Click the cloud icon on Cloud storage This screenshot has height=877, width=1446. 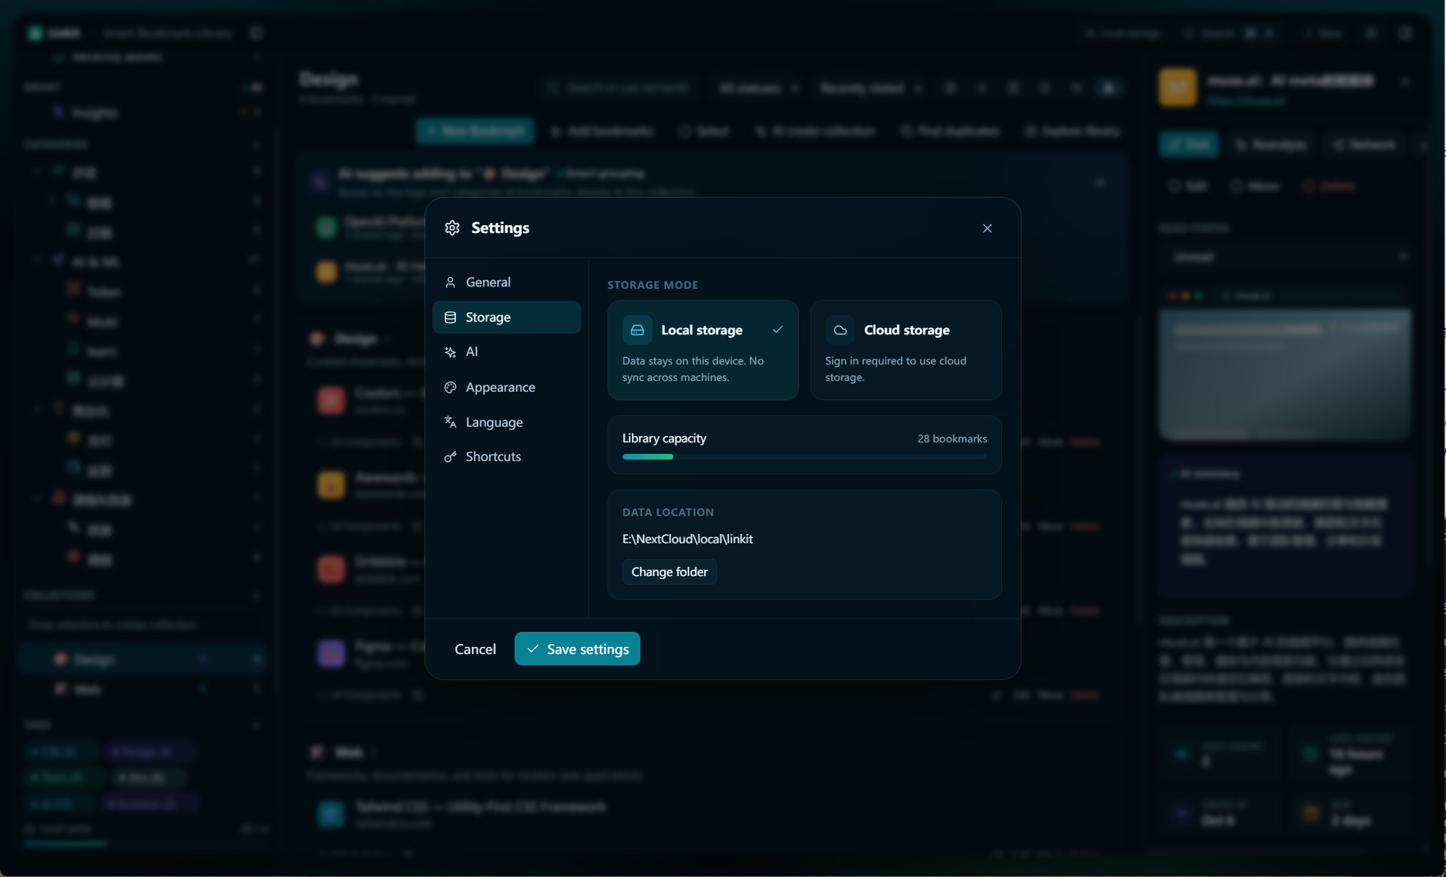click(x=840, y=330)
